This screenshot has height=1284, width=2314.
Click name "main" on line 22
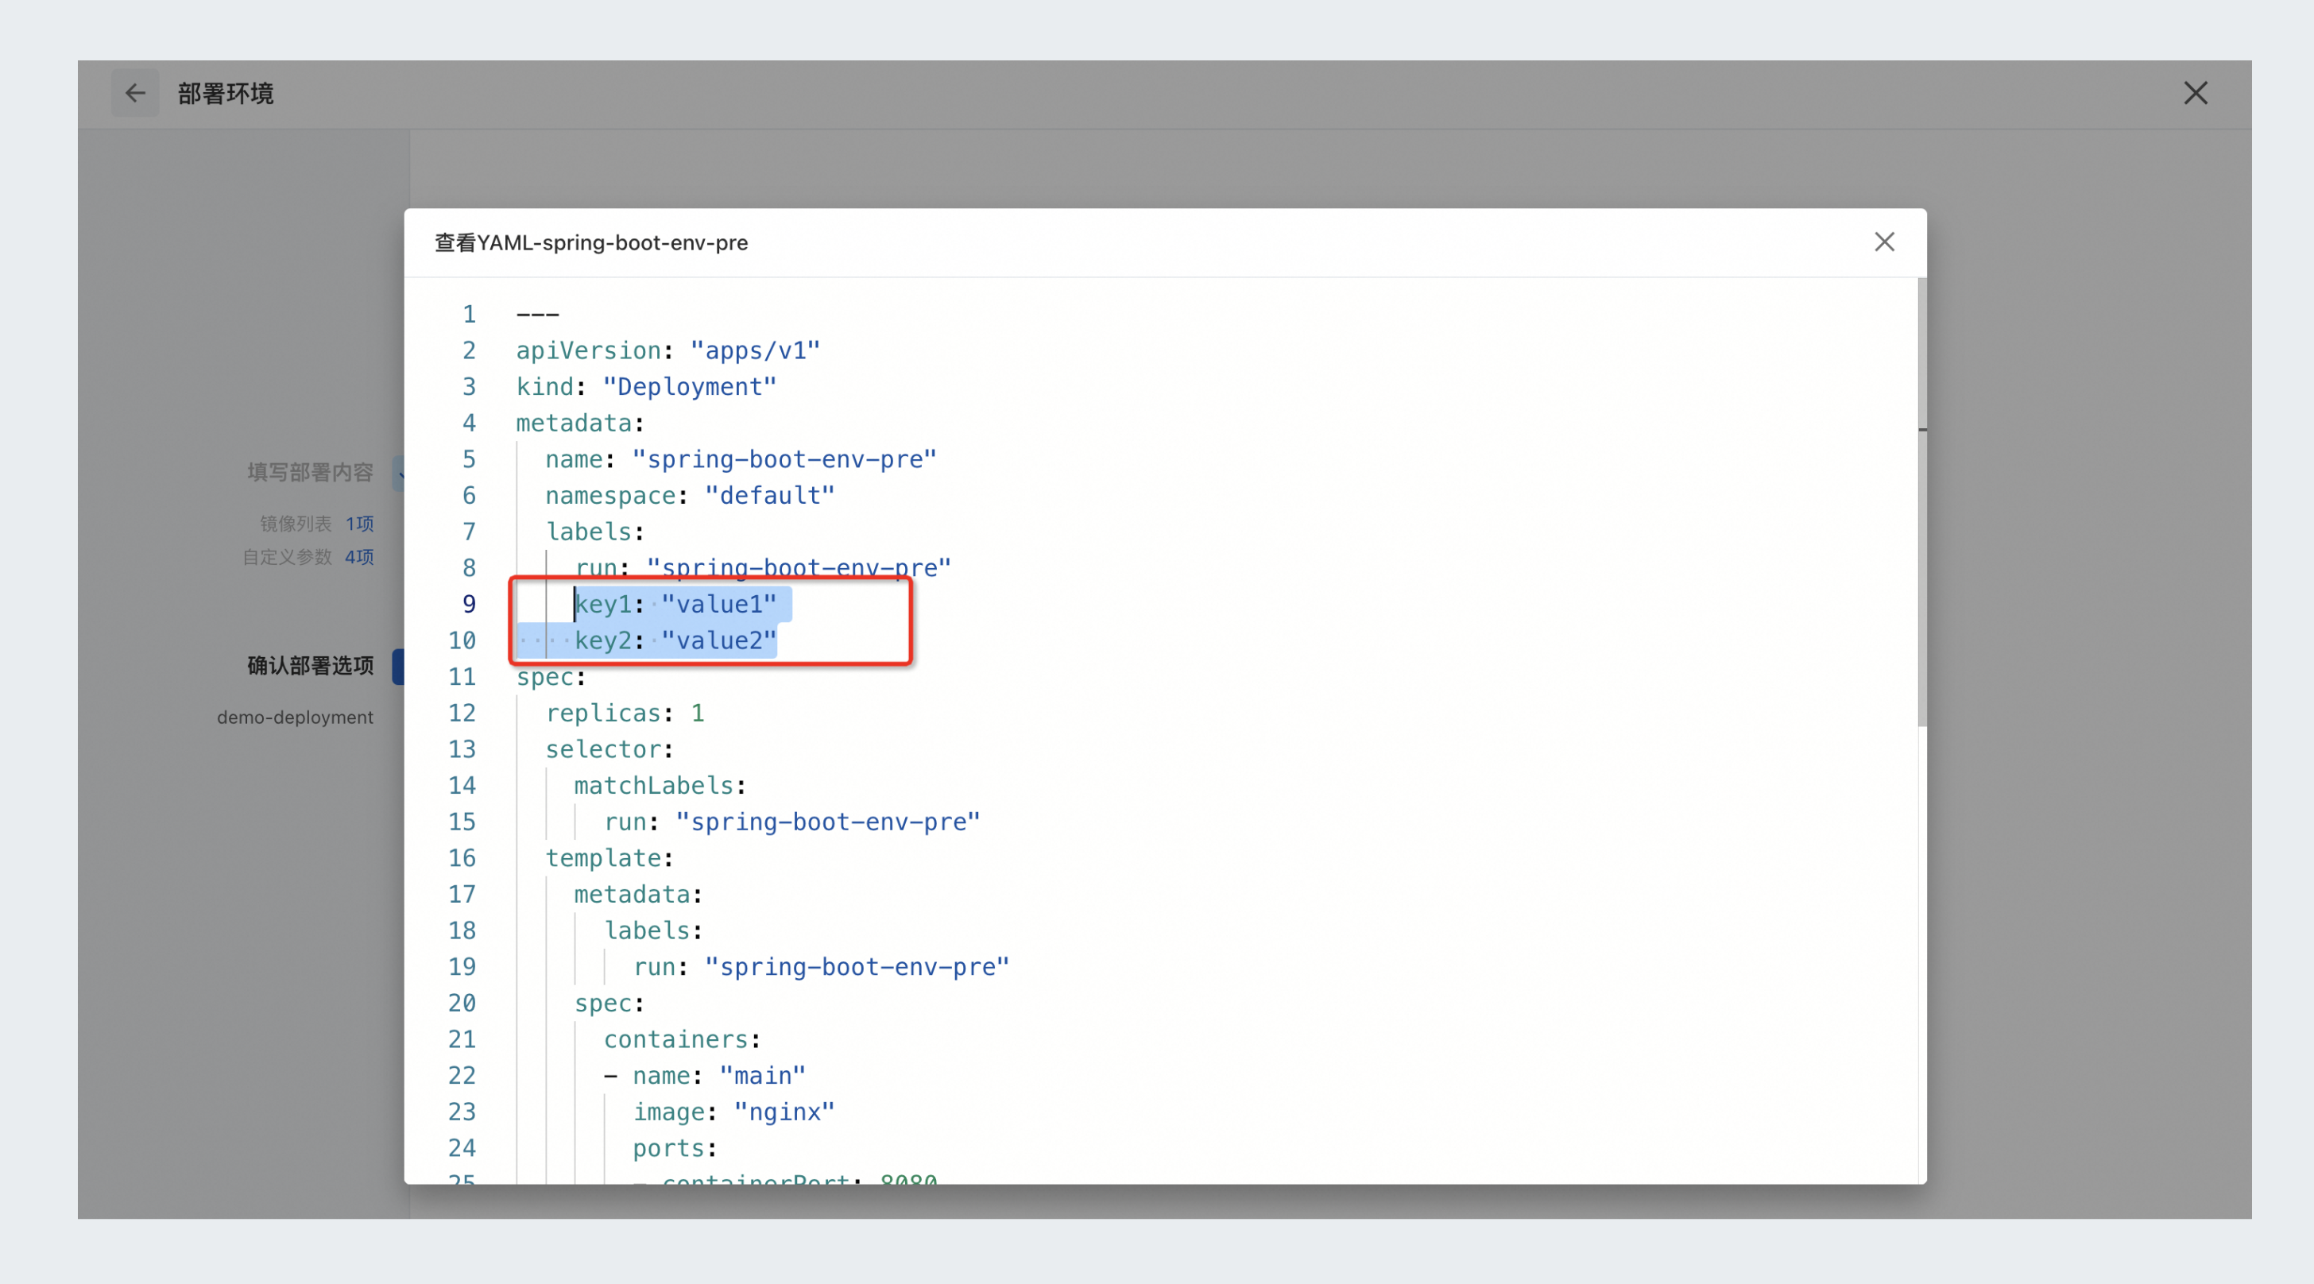pyautogui.click(x=718, y=1076)
